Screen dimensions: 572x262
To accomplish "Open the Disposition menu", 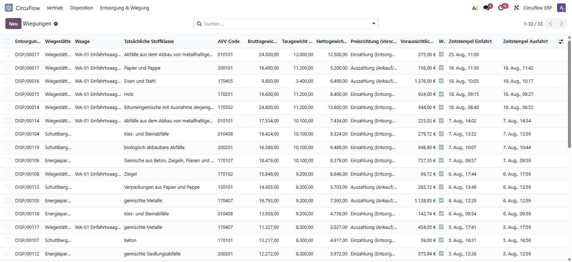I will point(81,8).
